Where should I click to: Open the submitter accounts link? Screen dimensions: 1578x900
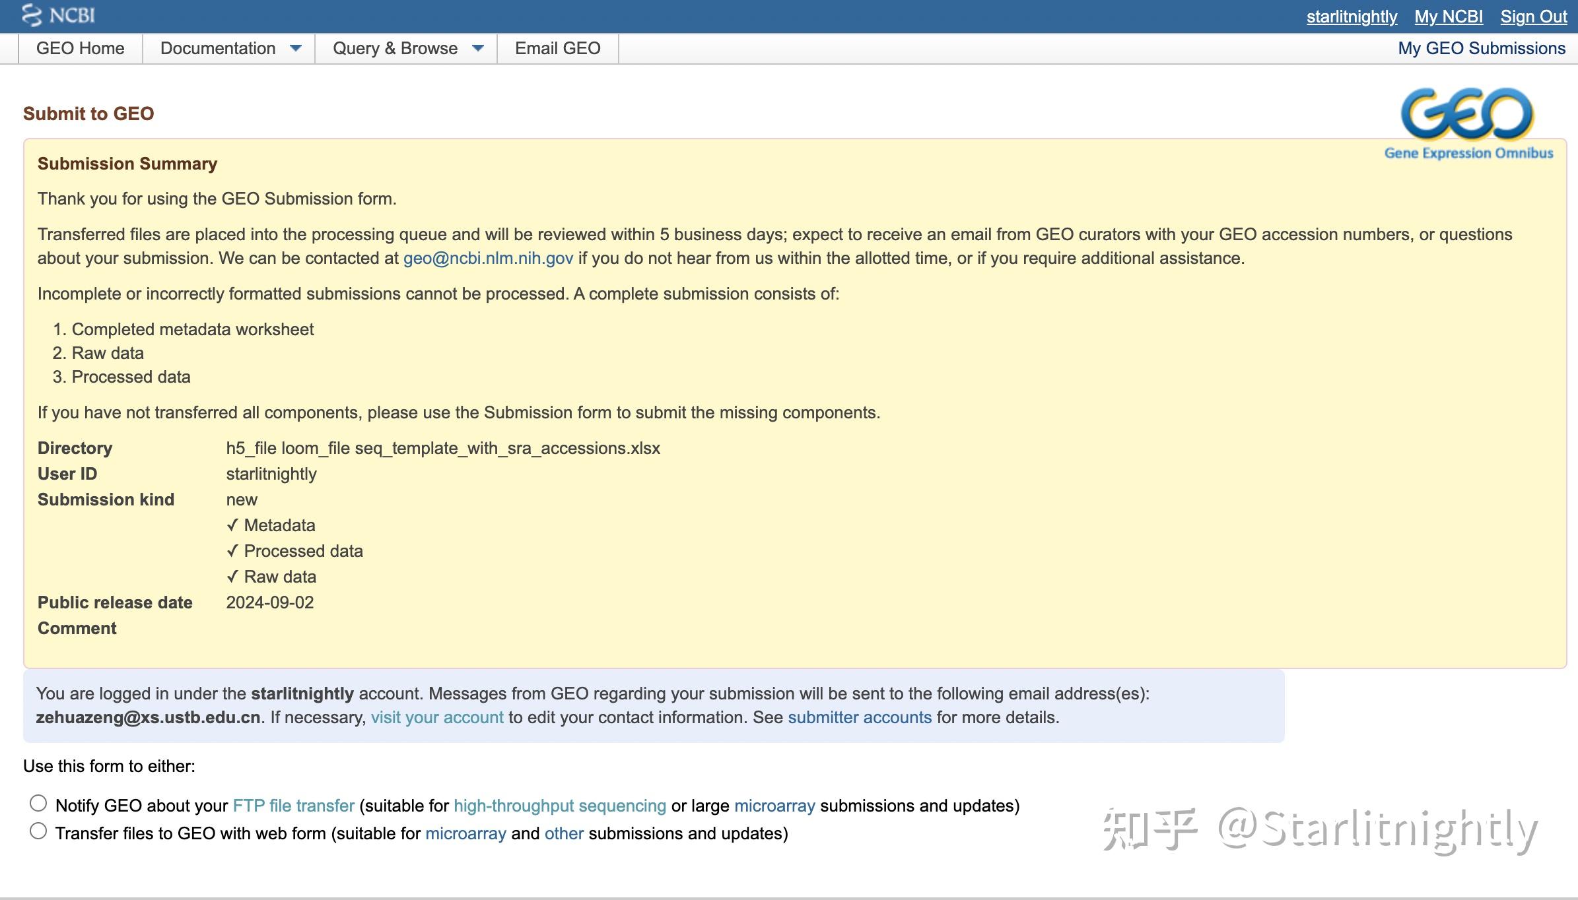click(859, 717)
